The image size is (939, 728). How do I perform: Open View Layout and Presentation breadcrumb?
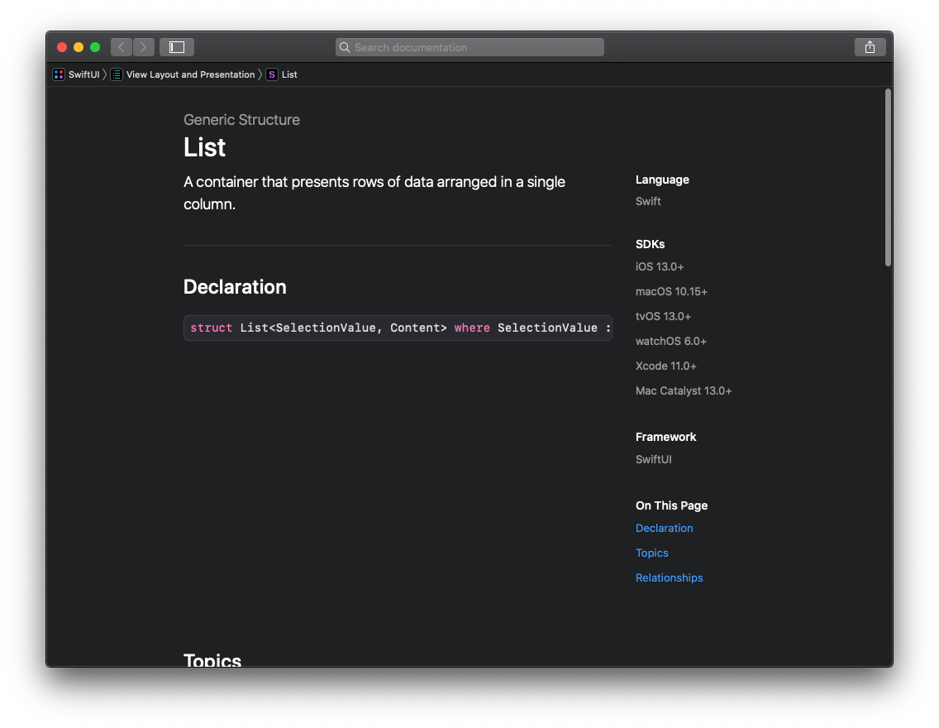pos(190,74)
